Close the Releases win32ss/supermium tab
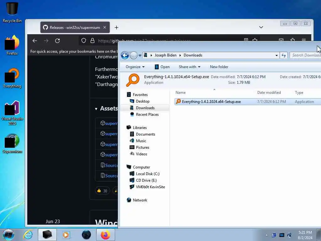This screenshot has height=241, width=321. click(105, 27)
